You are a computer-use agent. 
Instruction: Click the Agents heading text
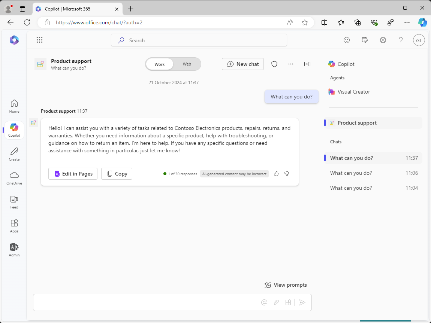pos(337,78)
